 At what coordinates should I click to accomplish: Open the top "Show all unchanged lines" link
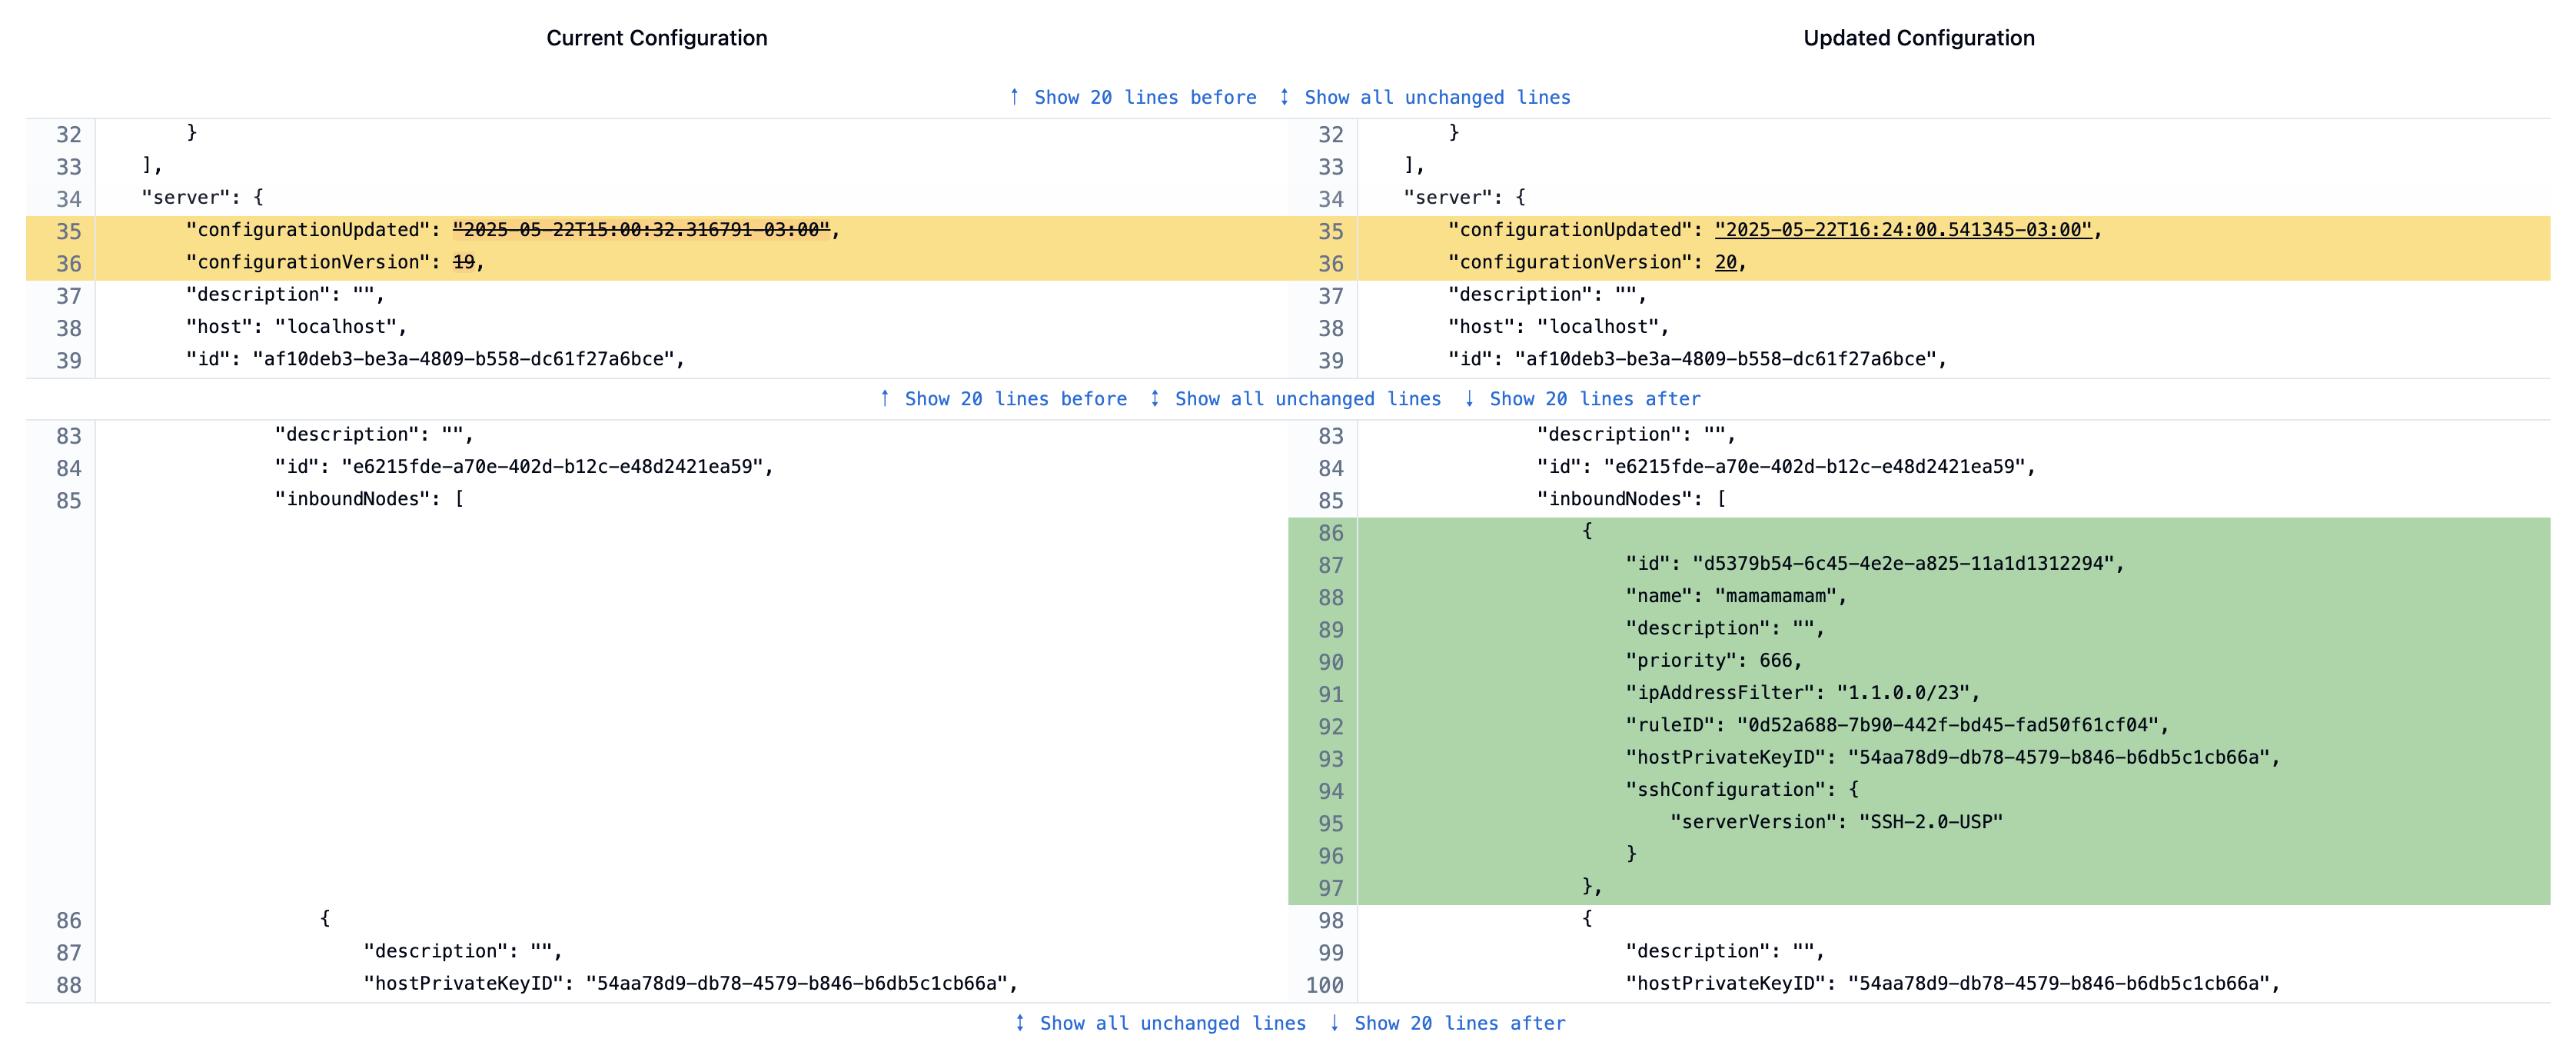(x=1437, y=97)
